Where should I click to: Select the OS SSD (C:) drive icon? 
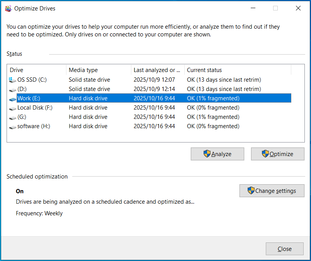pos(12,80)
